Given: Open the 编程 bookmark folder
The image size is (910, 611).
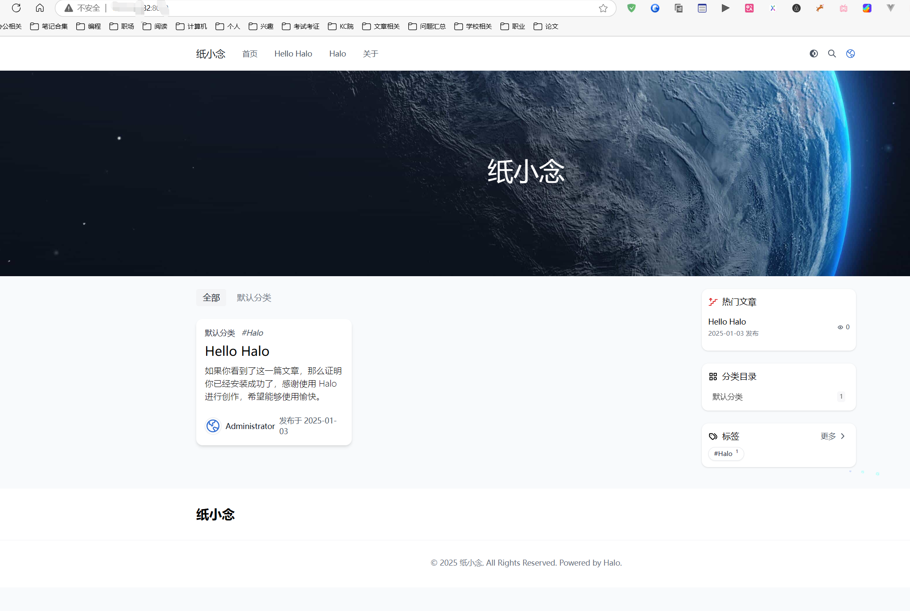Looking at the screenshot, I should (x=89, y=26).
